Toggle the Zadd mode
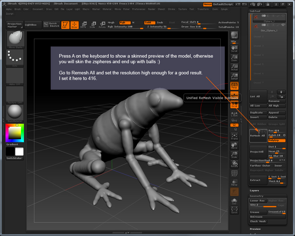The height and width of the screenshot is (236, 295). (x=149, y=23)
